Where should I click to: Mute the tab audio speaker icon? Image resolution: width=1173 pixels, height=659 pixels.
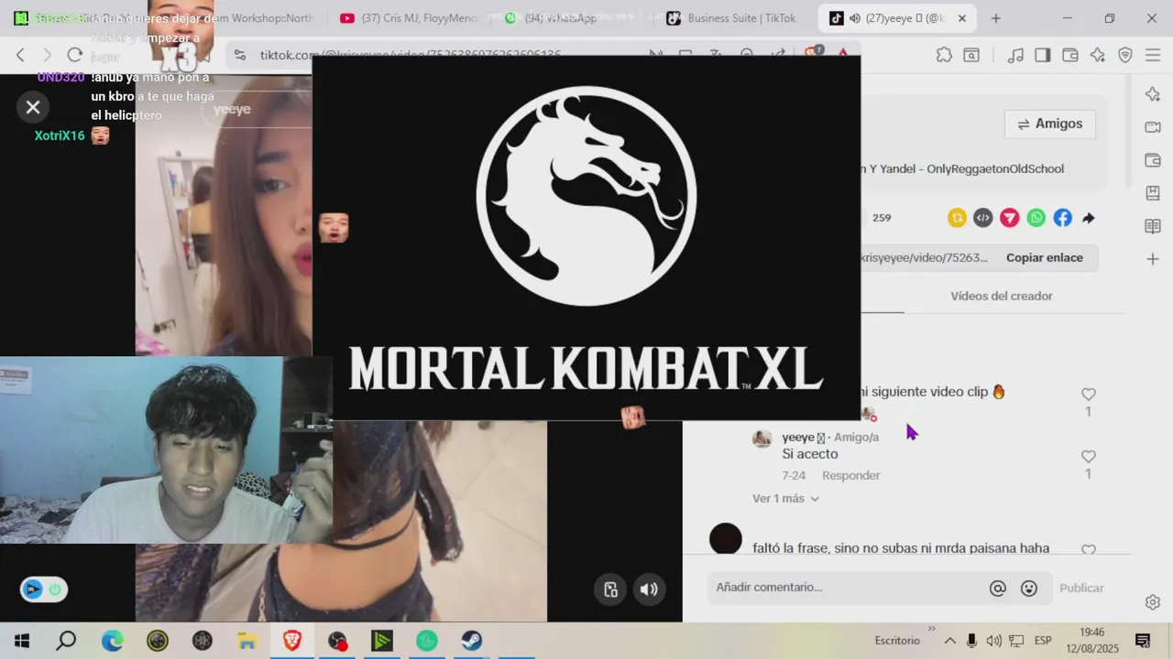click(855, 18)
